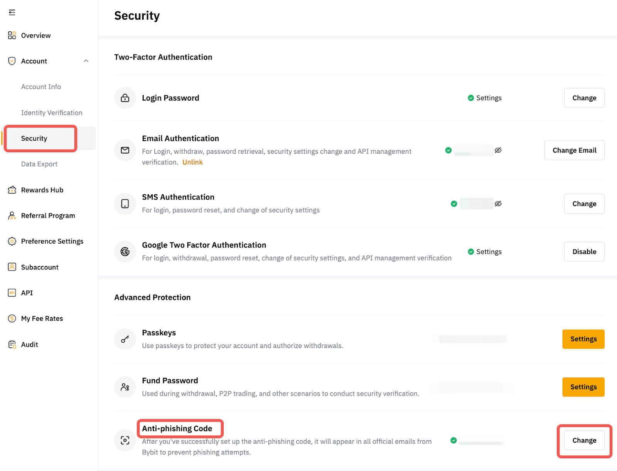
Task: Click the Referral Program person icon
Action: click(x=12, y=216)
